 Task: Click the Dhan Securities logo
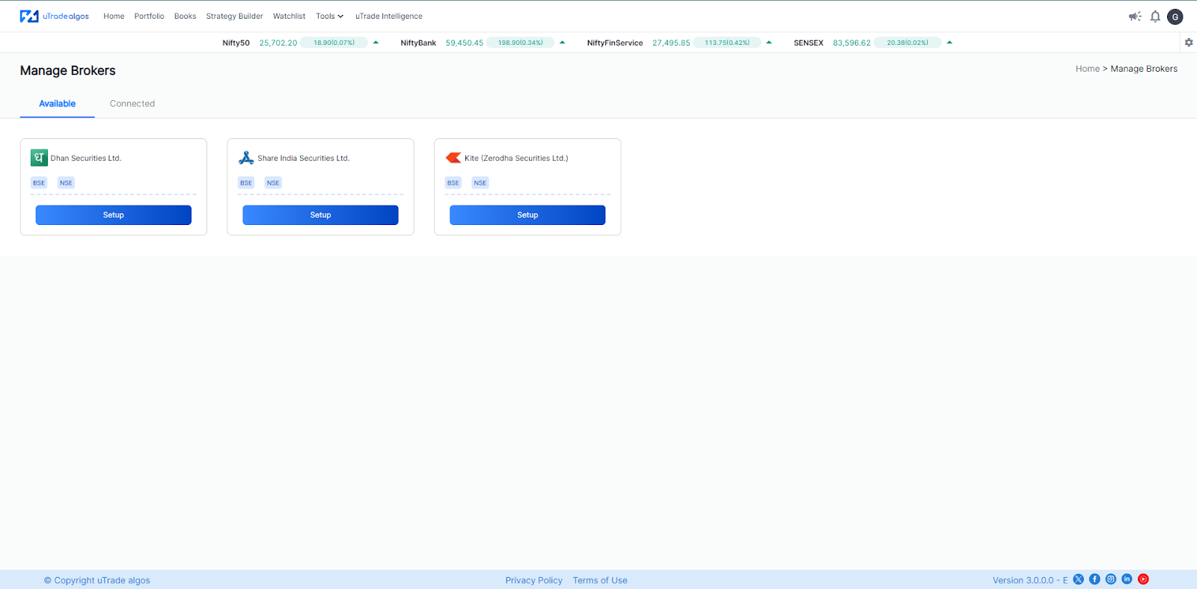[x=39, y=158]
